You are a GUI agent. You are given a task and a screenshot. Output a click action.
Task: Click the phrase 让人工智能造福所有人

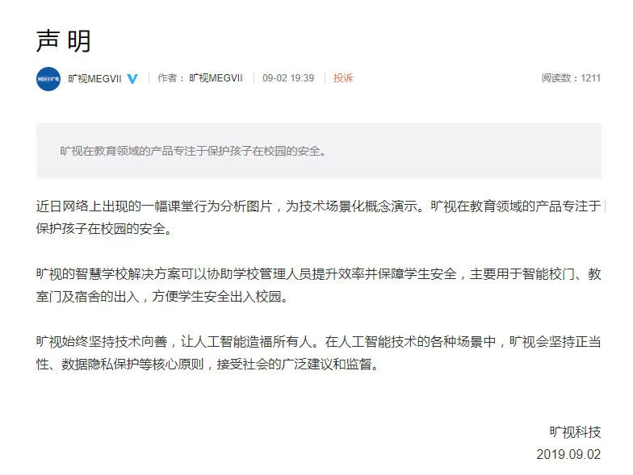247,342
